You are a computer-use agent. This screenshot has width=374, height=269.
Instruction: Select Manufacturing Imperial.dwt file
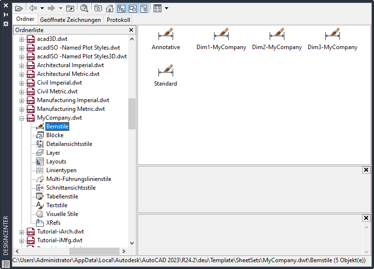73,100
